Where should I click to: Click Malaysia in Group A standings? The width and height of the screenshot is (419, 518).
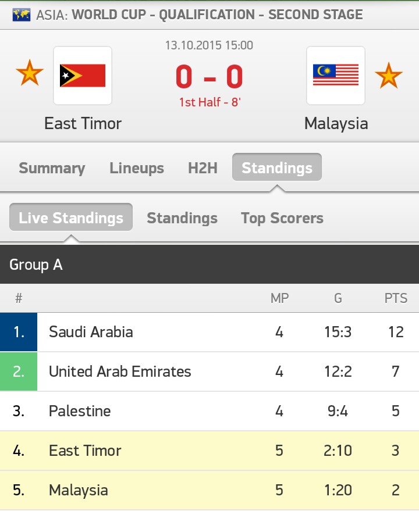click(x=79, y=490)
